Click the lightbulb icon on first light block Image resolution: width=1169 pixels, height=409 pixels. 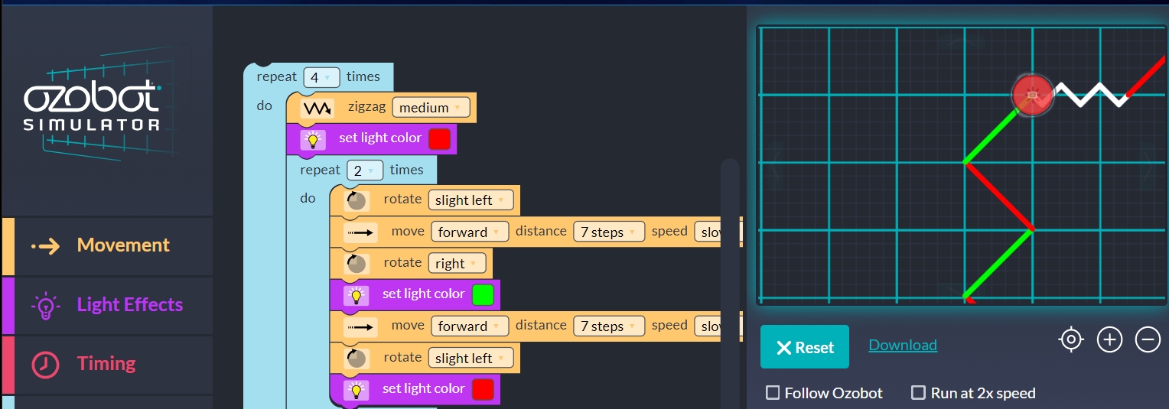pos(312,139)
